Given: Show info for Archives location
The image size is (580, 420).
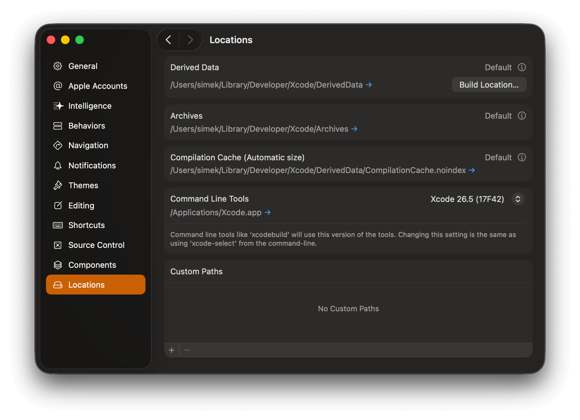Looking at the screenshot, I should point(522,116).
